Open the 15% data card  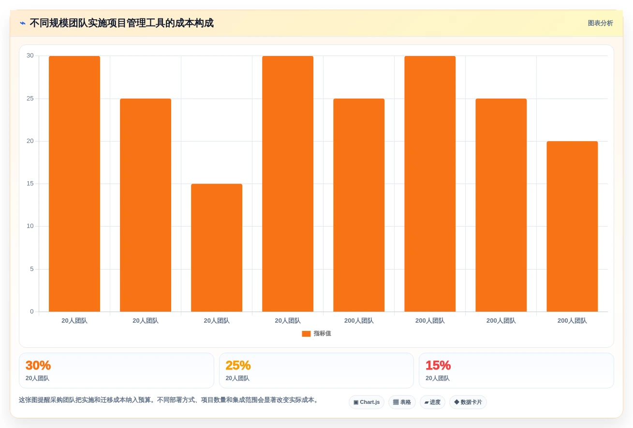click(516, 371)
